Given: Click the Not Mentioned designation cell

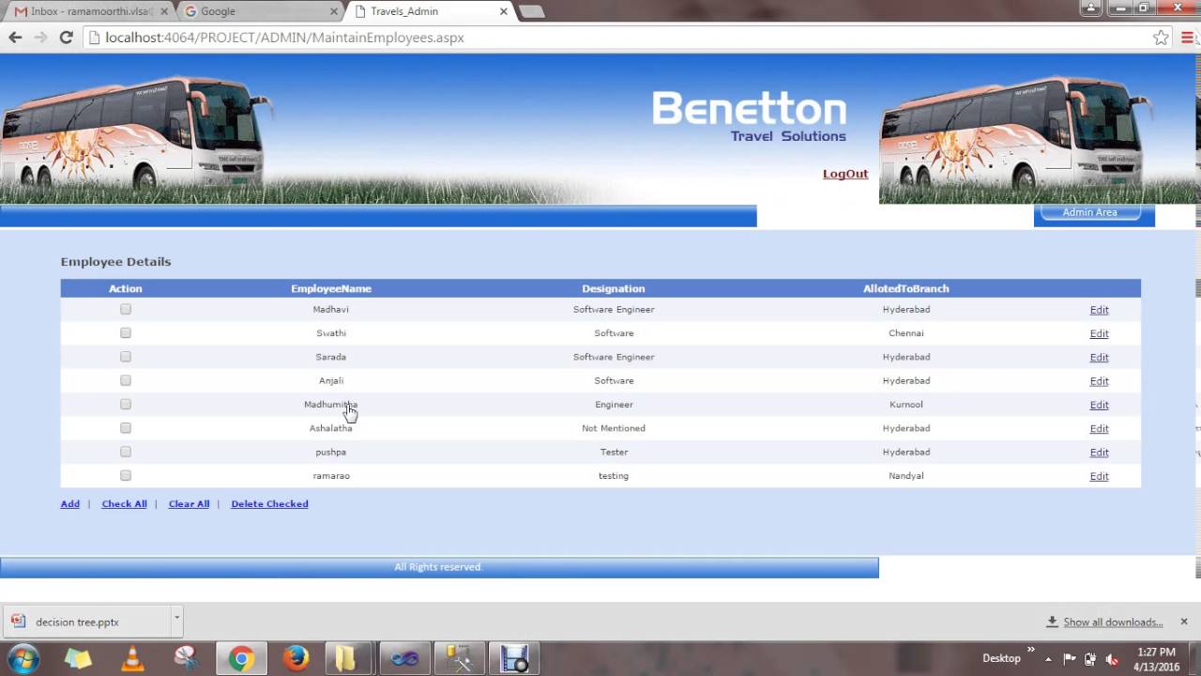Looking at the screenshot, I should tap(614, 428).
